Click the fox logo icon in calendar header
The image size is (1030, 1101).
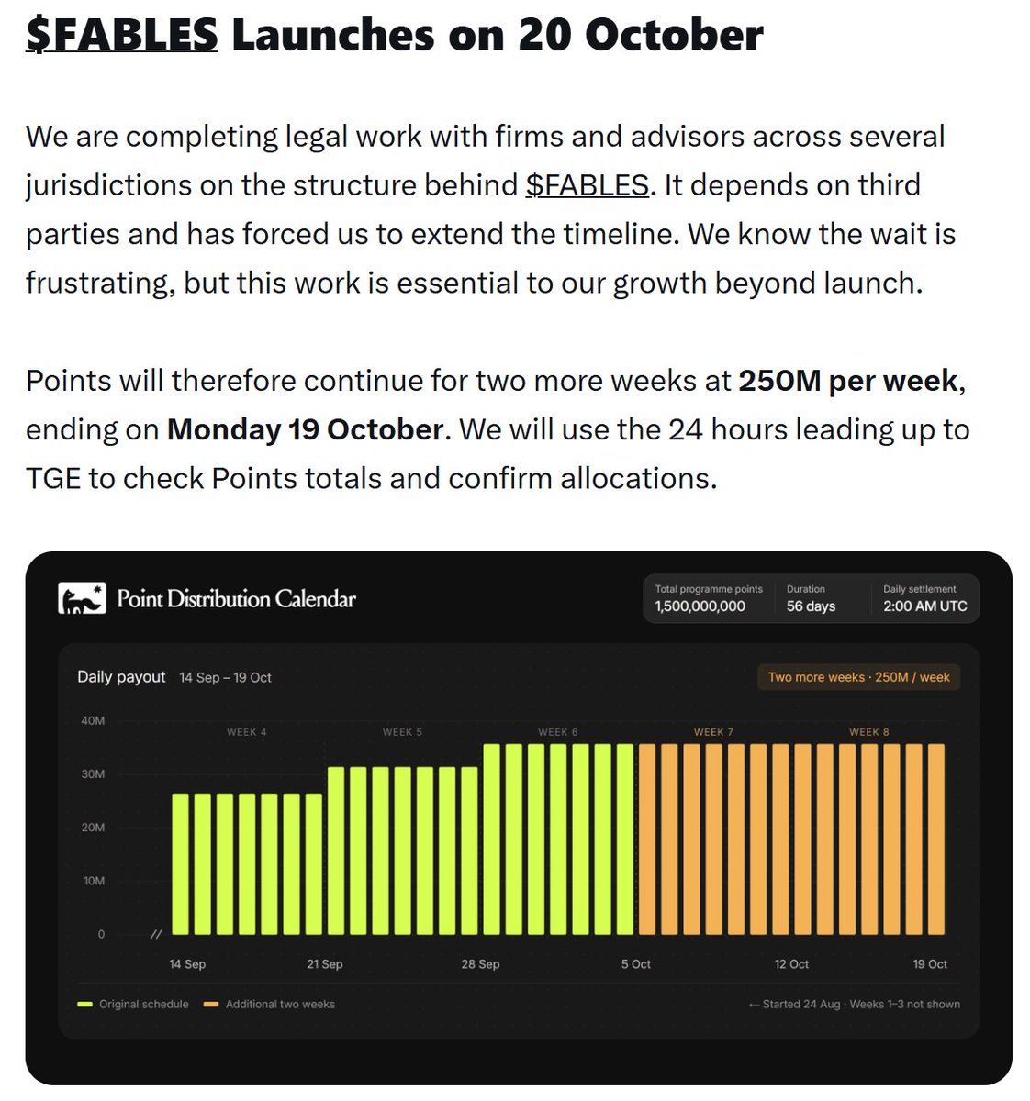tap(82, 599)
